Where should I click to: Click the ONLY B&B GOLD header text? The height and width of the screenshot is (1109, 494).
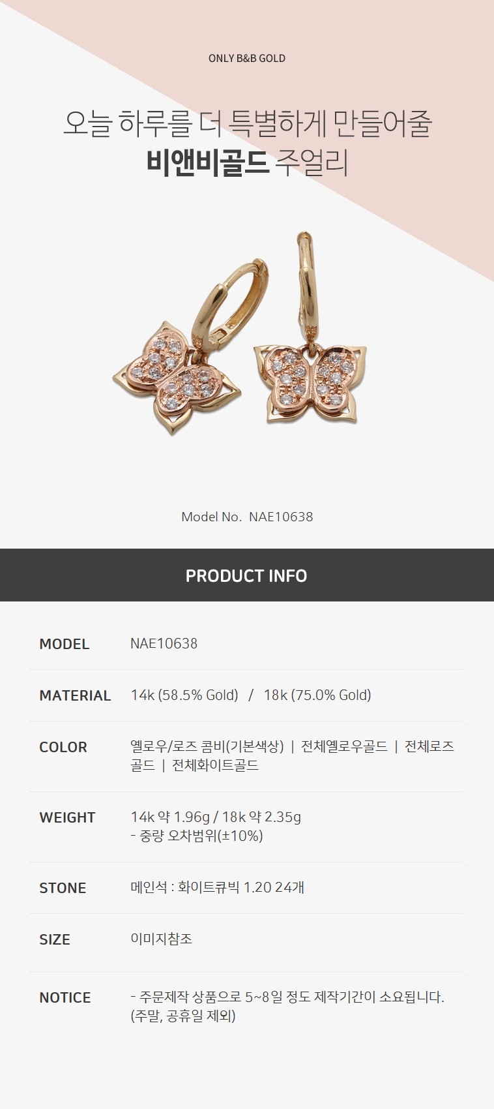[x=247, y=58]
